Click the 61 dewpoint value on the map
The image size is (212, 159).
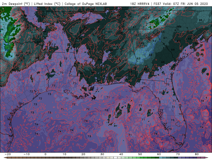[161, 22]
